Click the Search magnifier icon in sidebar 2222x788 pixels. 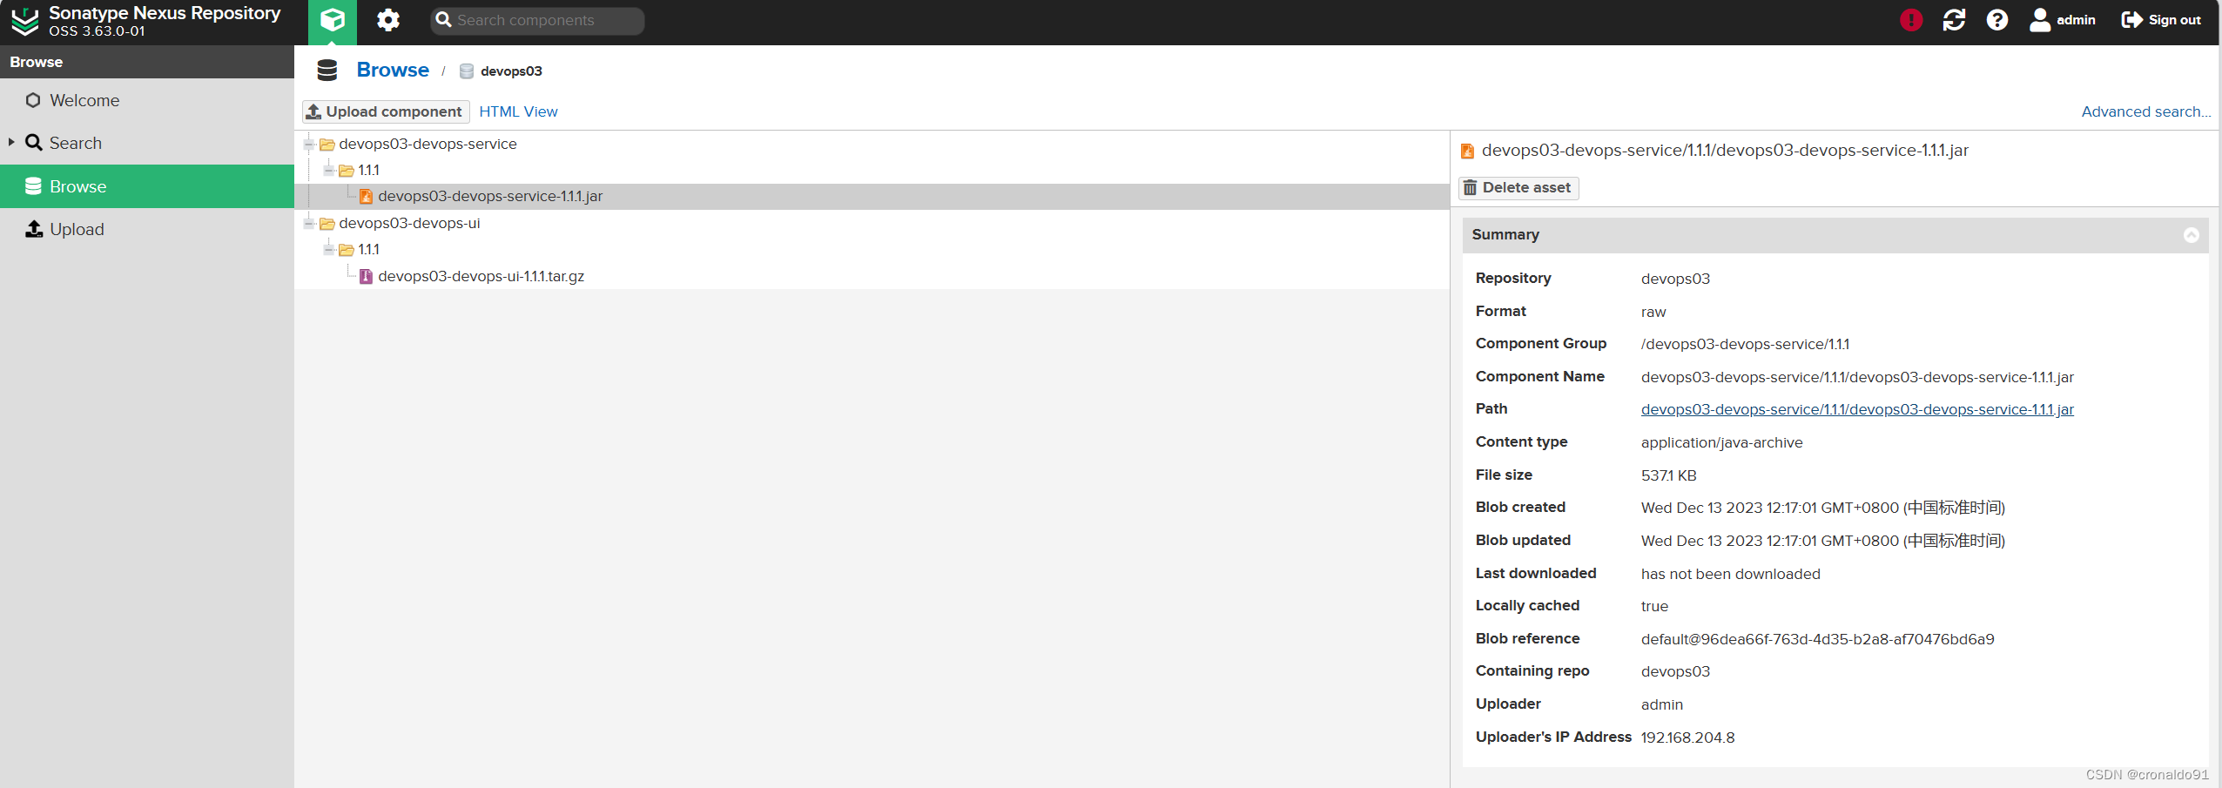34,143
